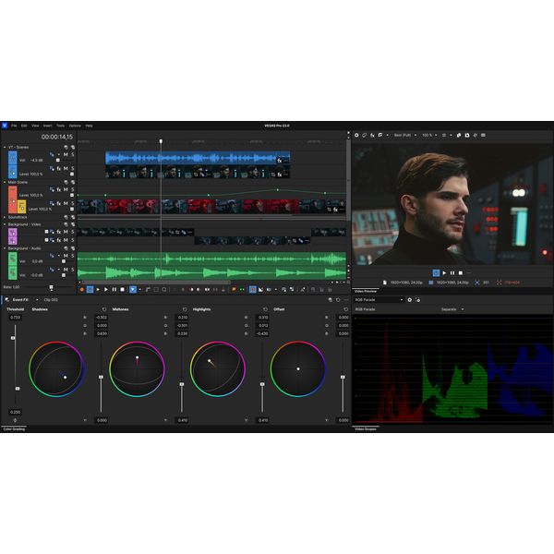This screenshot has height=554, width=554.
Task: Toggle the highlighted snapping icon in timeline toolbar
Action: (x=253, y=290)
